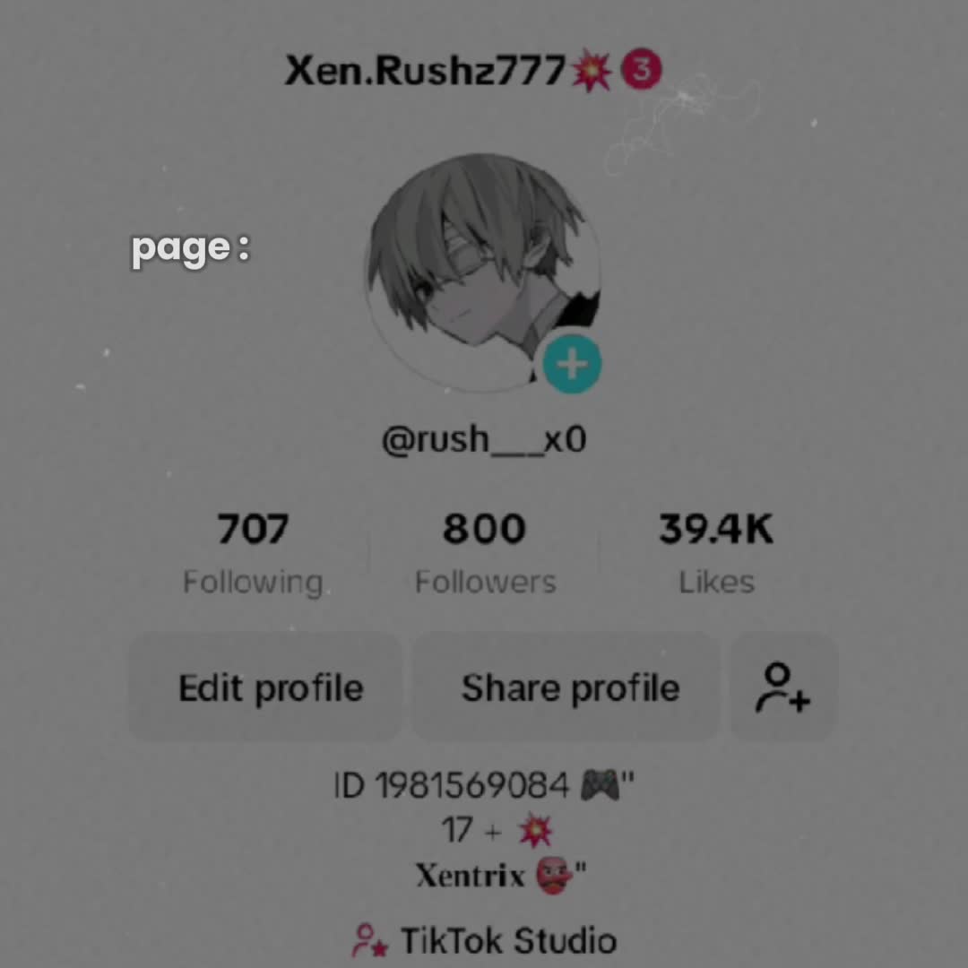Click the TikTok Studio person-star icon

(x=369, y=940)
